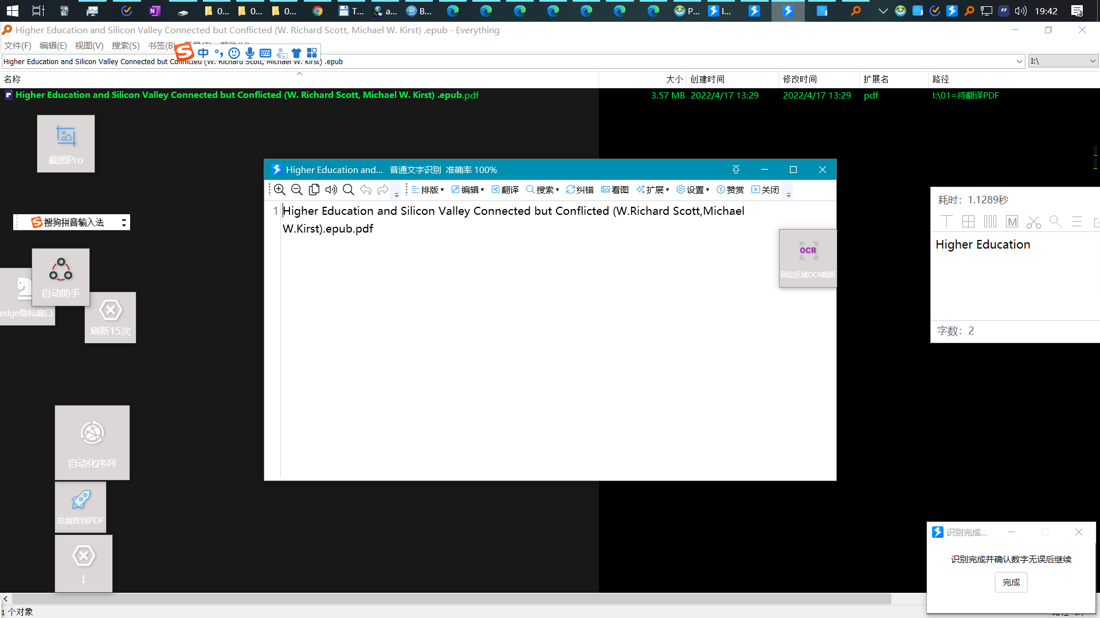Open Sogou toolbox grid icon
This screenshot has width=1100, height=618.
click(x=312, y=53)
